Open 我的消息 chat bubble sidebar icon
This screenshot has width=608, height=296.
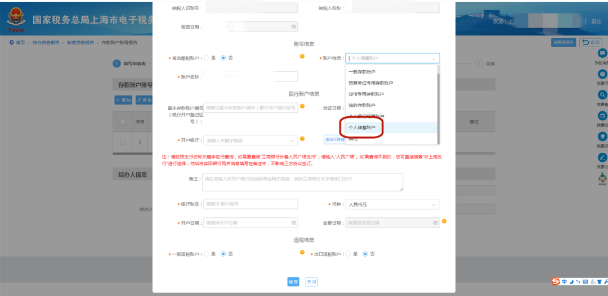(x=602, y=53)
